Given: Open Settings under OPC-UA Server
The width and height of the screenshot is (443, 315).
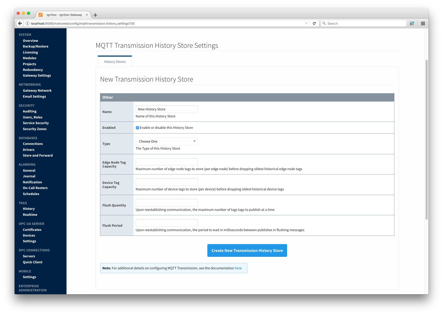Looking at the screenshot, I should (29, 241).
